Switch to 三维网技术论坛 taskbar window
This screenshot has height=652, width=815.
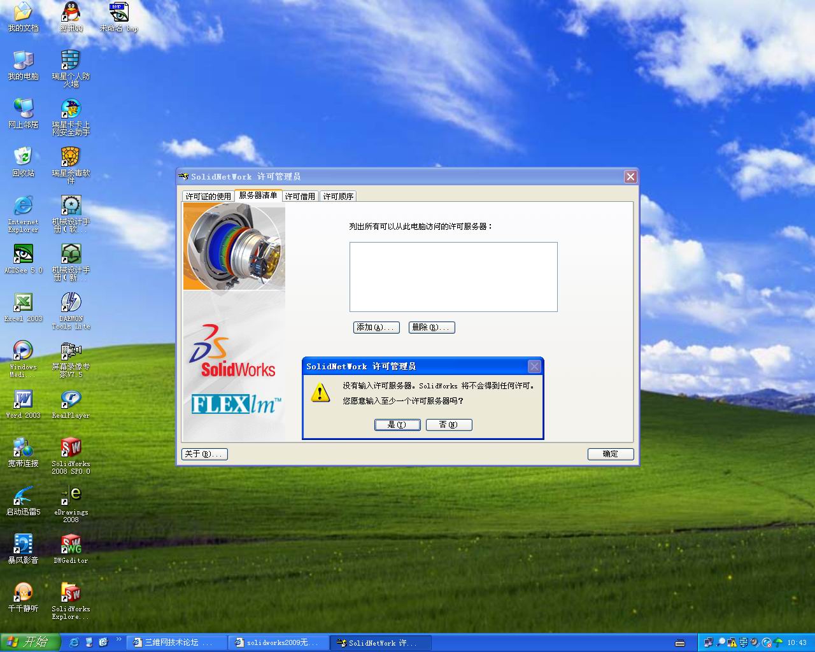[177, 643]
